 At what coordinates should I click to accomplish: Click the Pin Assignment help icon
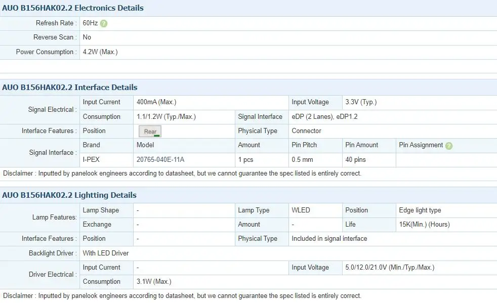[449, 146]
